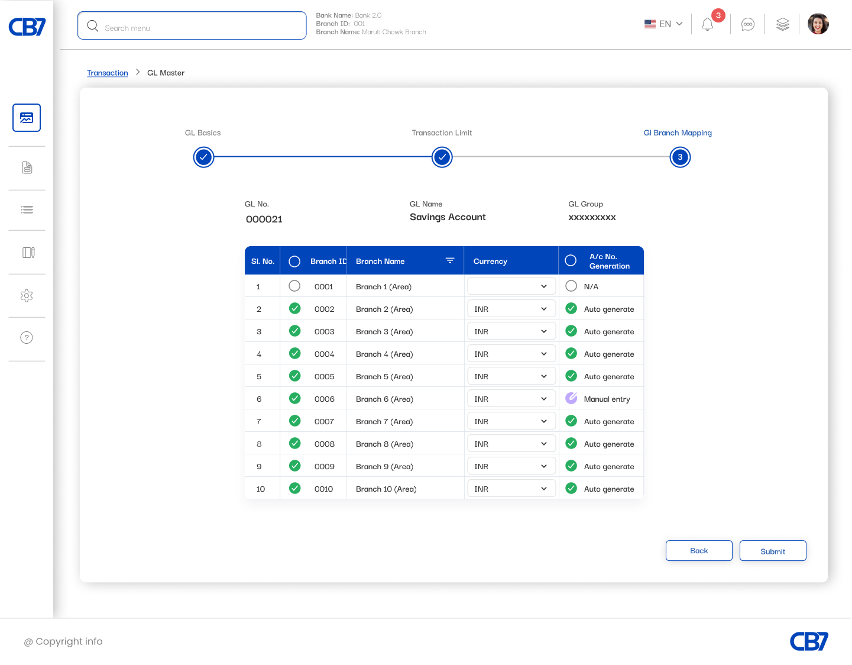Click Savings Account GL name
The height and width of the screenshot is (665, 852).
click(x=448, y=217)
